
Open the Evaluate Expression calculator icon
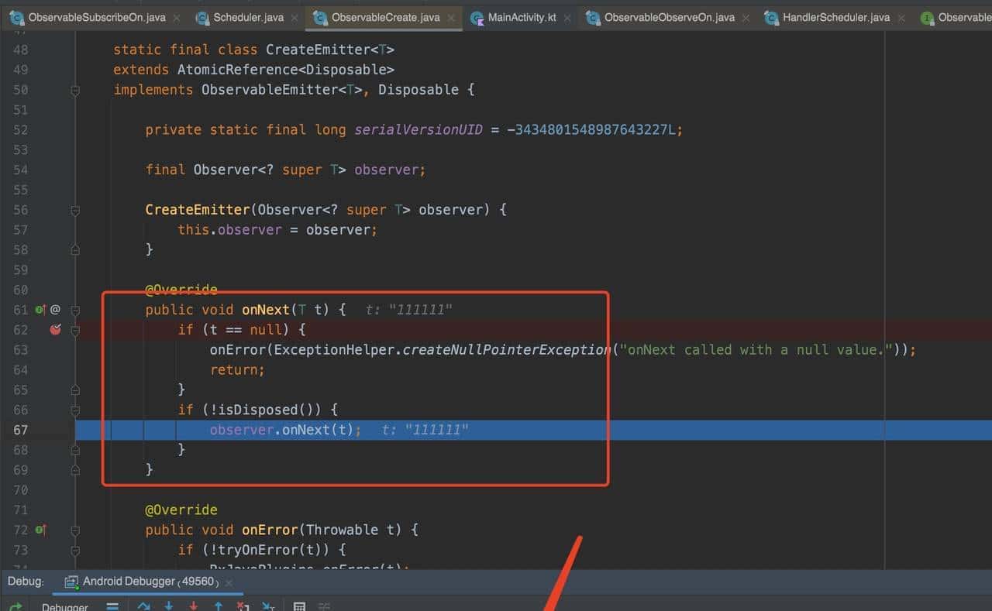[x=298, y=607]
